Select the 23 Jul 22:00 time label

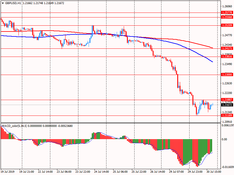click(x=83, y=172)
